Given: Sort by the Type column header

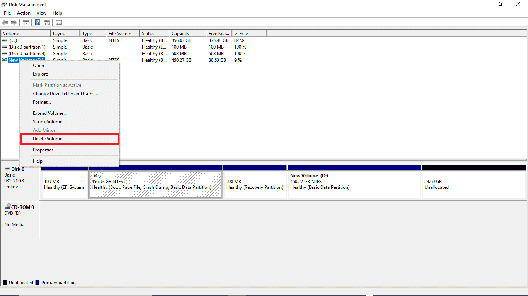Looking at the screenshot, I should tap(93, 34).
